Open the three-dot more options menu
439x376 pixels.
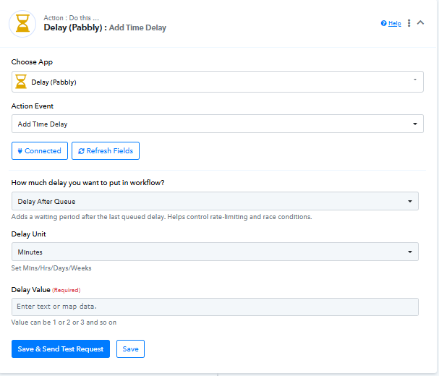(x=409, y=23)
